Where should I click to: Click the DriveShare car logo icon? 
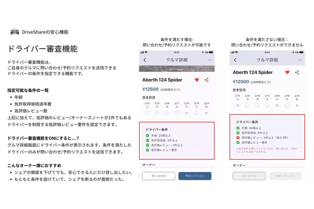point(14,32)
